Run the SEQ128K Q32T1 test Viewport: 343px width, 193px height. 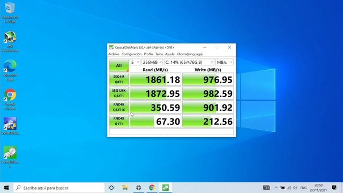(x=119, y=93)
